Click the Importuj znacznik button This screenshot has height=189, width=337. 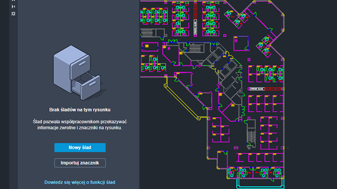pos(80,163)
